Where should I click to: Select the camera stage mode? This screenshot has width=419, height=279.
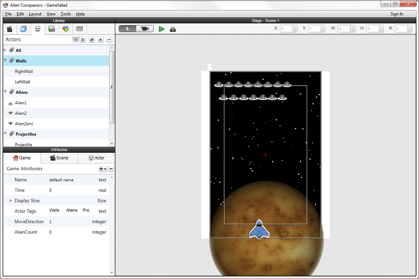point(145,29)
